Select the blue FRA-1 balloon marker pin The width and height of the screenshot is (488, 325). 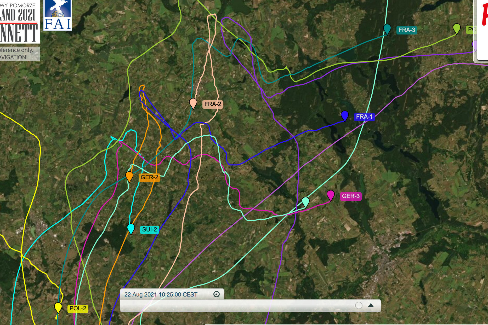[x=345, y=115]
